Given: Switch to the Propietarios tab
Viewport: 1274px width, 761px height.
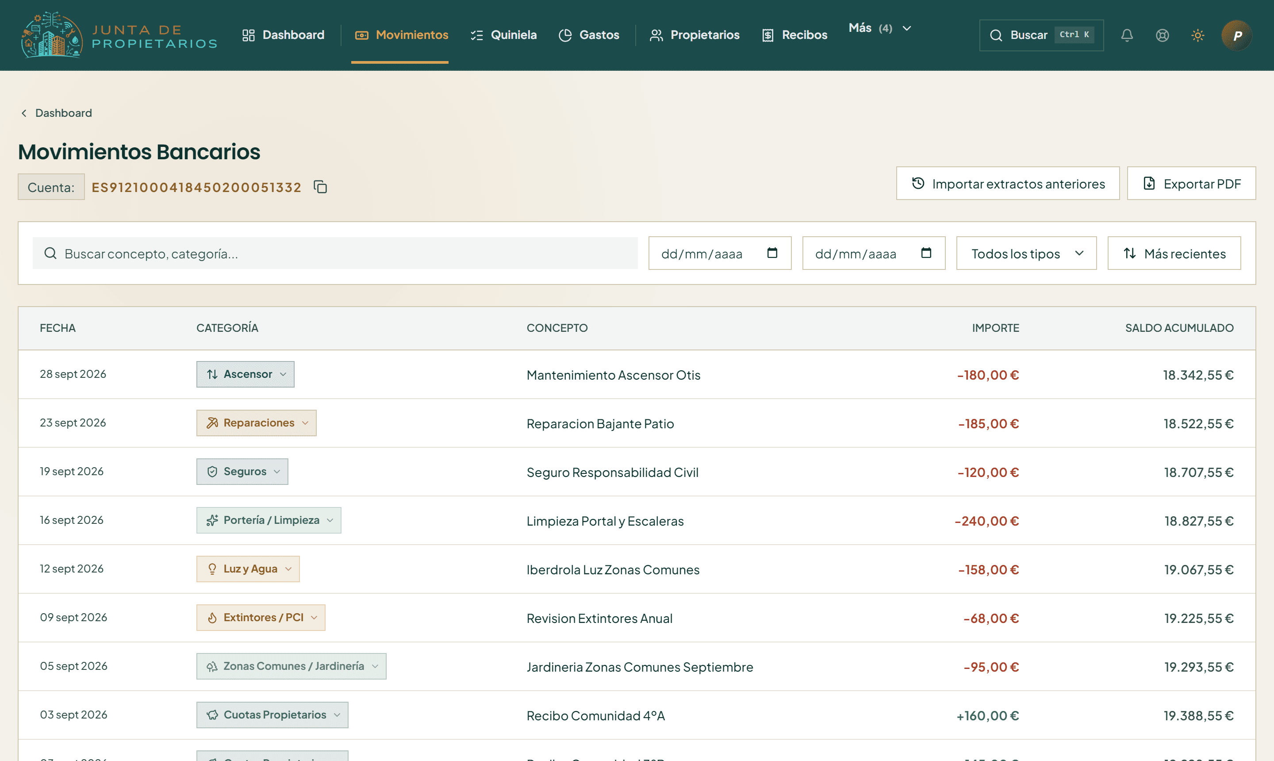Looking at the screenshot, I should [x=694, y=35].
